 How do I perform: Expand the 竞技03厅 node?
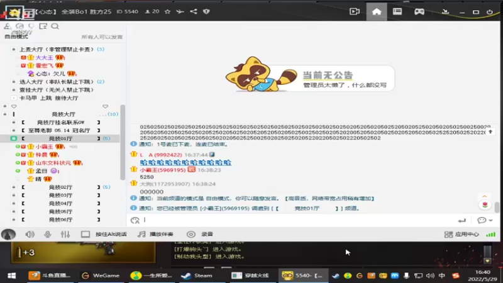pyautogui.click(x=13, y=195)
